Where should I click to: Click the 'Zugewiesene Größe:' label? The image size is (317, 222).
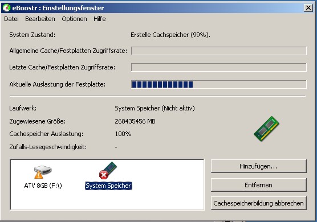(38, 121)
